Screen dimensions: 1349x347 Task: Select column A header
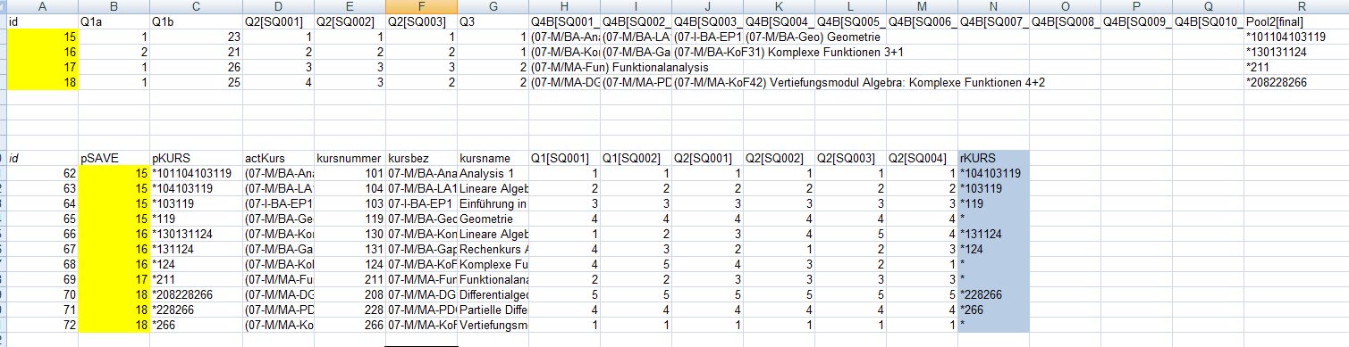pos(43,6)
